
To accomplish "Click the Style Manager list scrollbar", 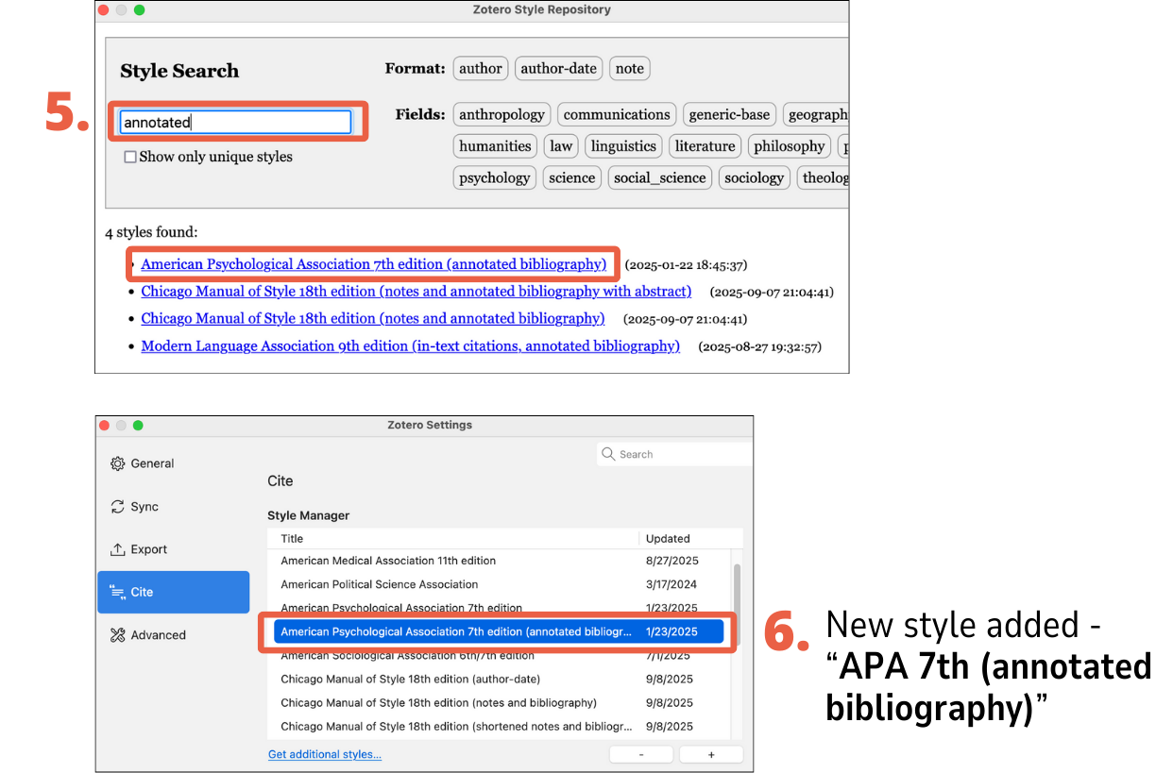I will (737, 604).
